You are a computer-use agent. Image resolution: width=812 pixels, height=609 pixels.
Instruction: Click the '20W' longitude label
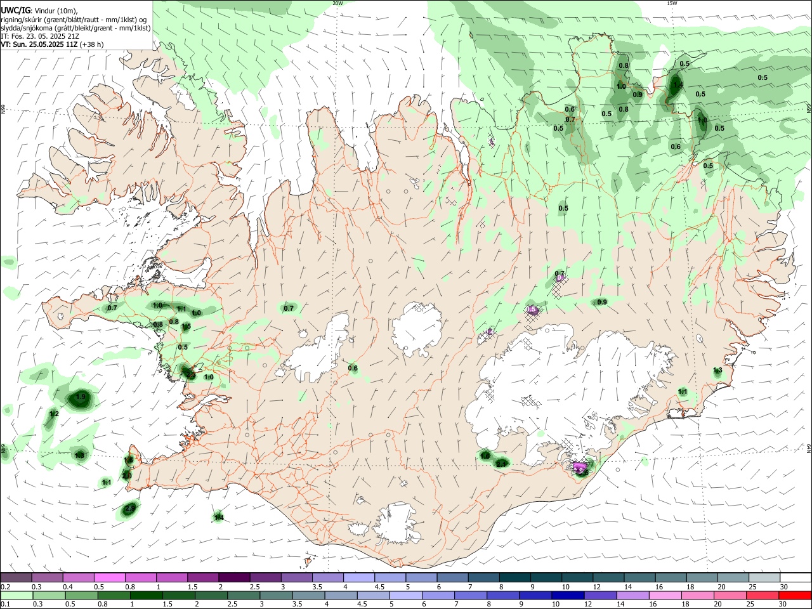(x=337, y=3)
